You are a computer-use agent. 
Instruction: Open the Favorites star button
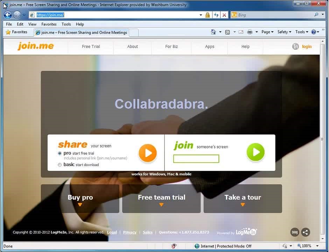pos(16,32)
